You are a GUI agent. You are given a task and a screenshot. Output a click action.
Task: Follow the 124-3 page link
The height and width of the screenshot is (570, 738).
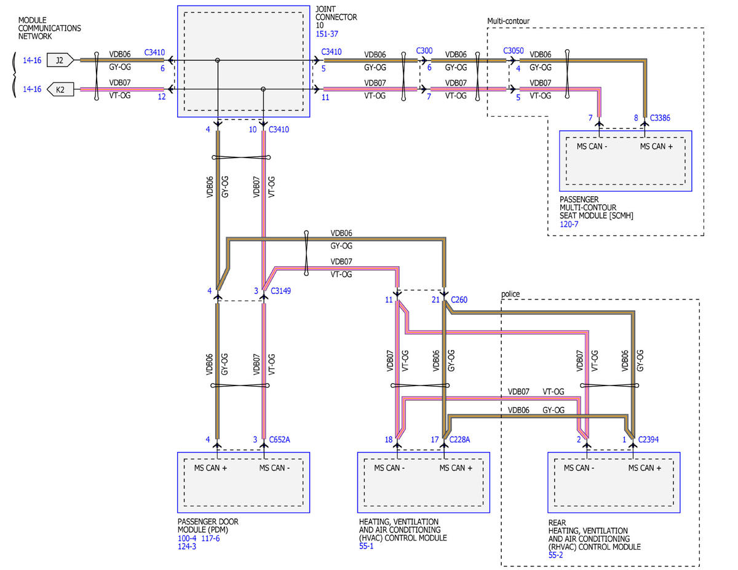[x=187, y=546]
